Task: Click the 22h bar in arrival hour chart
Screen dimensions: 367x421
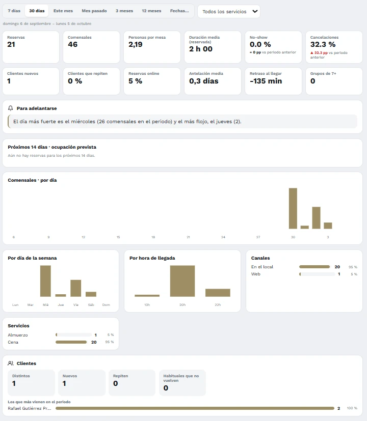Action: click(218, 293)
